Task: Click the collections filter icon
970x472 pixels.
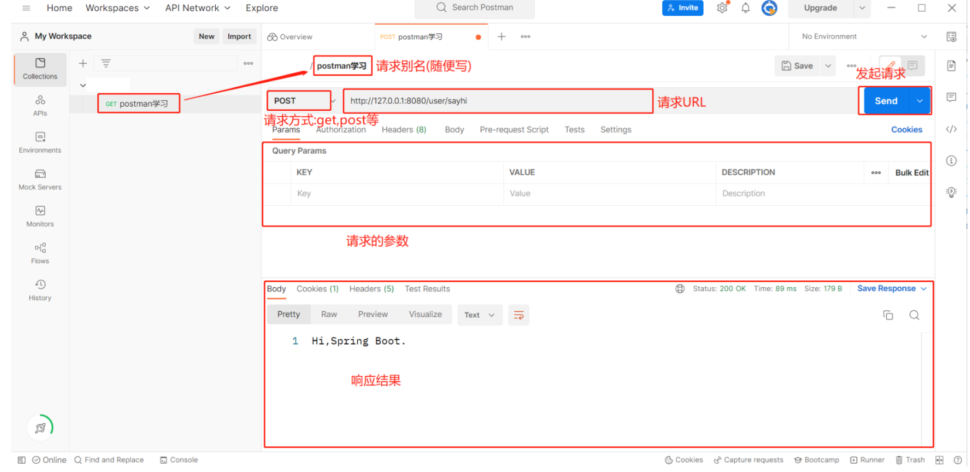Action: click(x=106, y=63)
